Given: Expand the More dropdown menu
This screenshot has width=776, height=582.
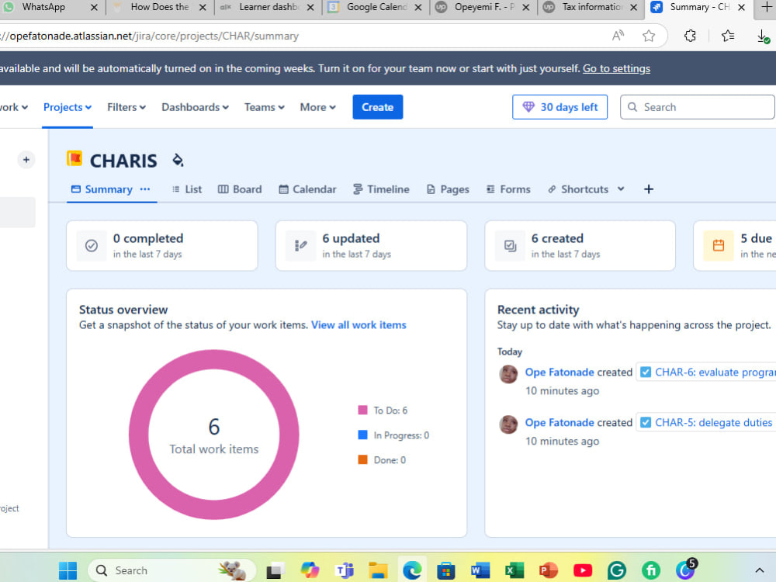Looking at the screenshot, I should pyautogui.click(x=317, y=107).
